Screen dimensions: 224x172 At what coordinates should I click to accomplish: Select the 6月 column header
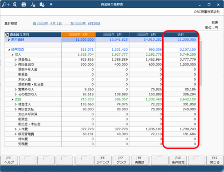pyautogui.click(x=147, y=35)
